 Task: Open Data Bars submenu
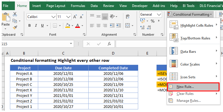pos(193,52)
